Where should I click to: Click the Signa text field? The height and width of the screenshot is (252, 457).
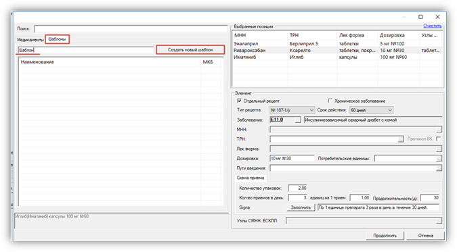(378, 207)
